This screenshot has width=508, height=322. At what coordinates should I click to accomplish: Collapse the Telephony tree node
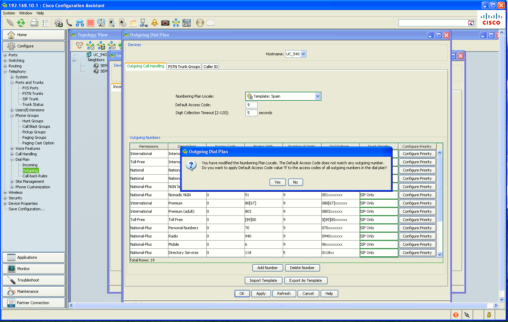point(5,71)
